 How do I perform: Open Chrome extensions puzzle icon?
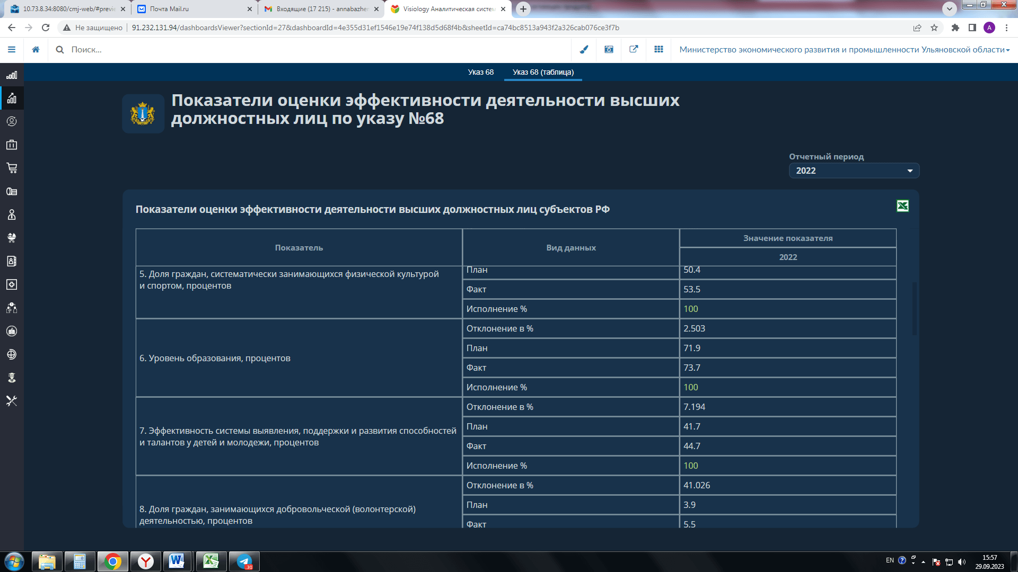point(955,28)
